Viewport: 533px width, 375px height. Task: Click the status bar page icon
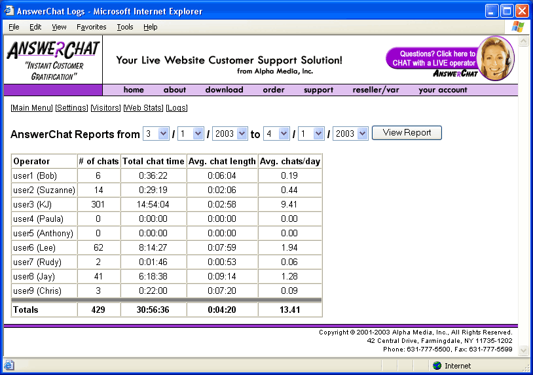coord(9,365)
